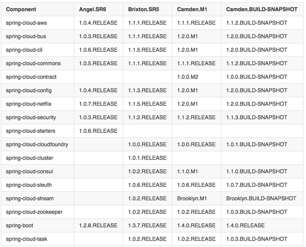Click the 1.0.7.RELEASE cell for spring-cloud-netflix

[98, 104]
